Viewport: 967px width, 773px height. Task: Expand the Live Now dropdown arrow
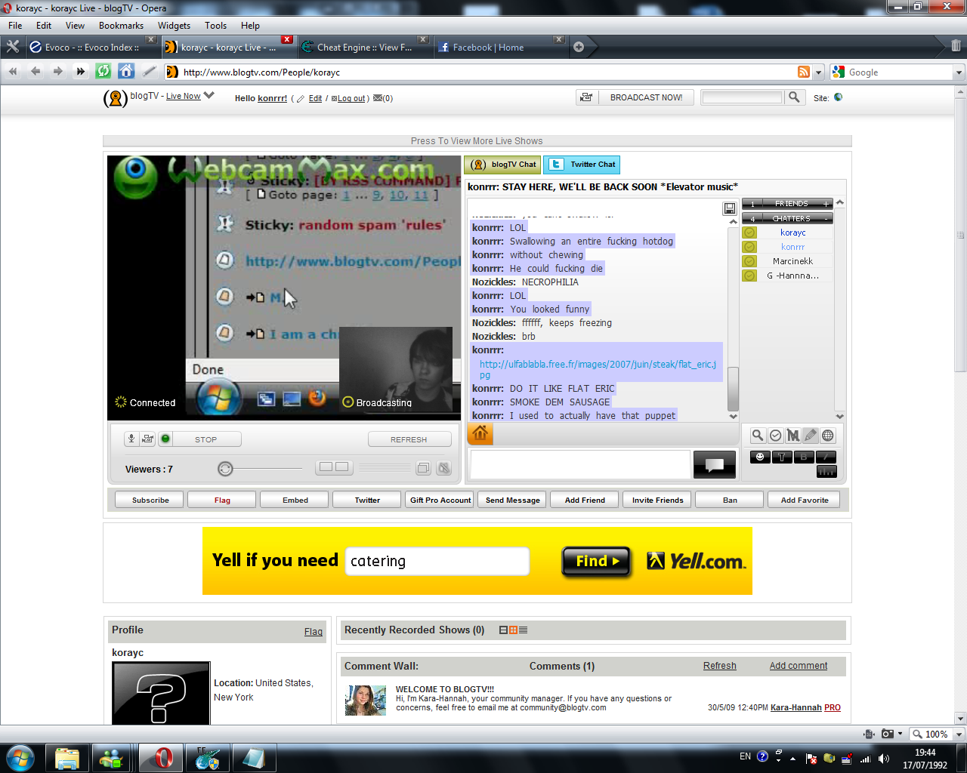tap(209, 96)
